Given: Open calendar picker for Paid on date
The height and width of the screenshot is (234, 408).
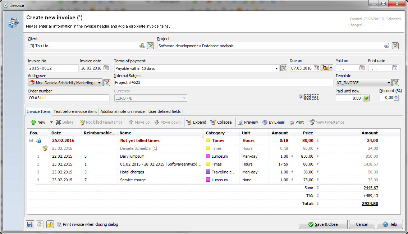Looking at the screenshot, I should (362, 68).
